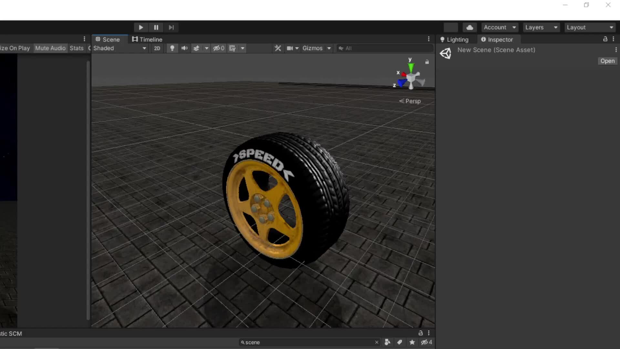Image resolution: width=620 pixels, height=349 pixels.
Task: Switch to the Lighting tab
Action: pyautogui.click(x=457, y=39)
